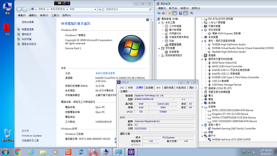
Task: Collapse the display adapters node
Action: [x=202, y=136]
